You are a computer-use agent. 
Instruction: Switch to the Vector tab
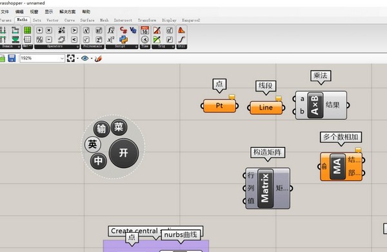click(53, 20)
